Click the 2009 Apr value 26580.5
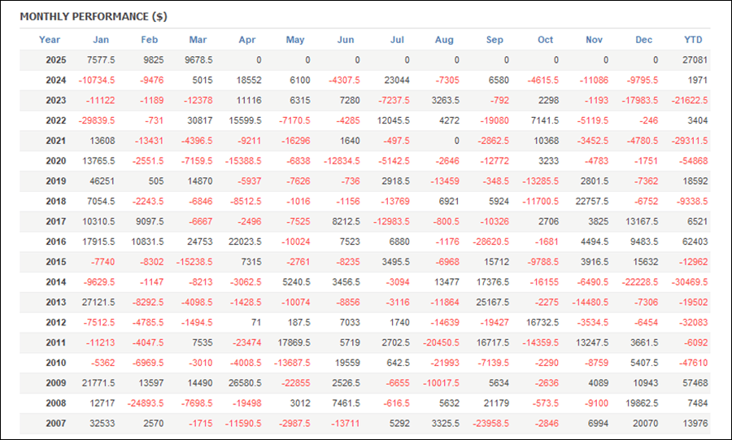Screen dimensions: 732x440 coord(245,382)
